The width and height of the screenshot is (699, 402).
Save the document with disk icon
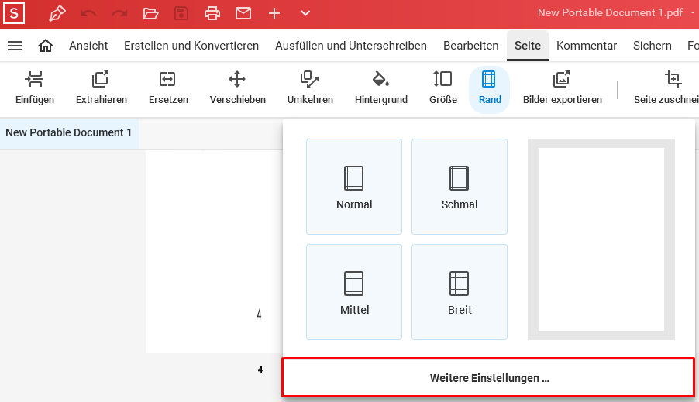click(181, 13)
